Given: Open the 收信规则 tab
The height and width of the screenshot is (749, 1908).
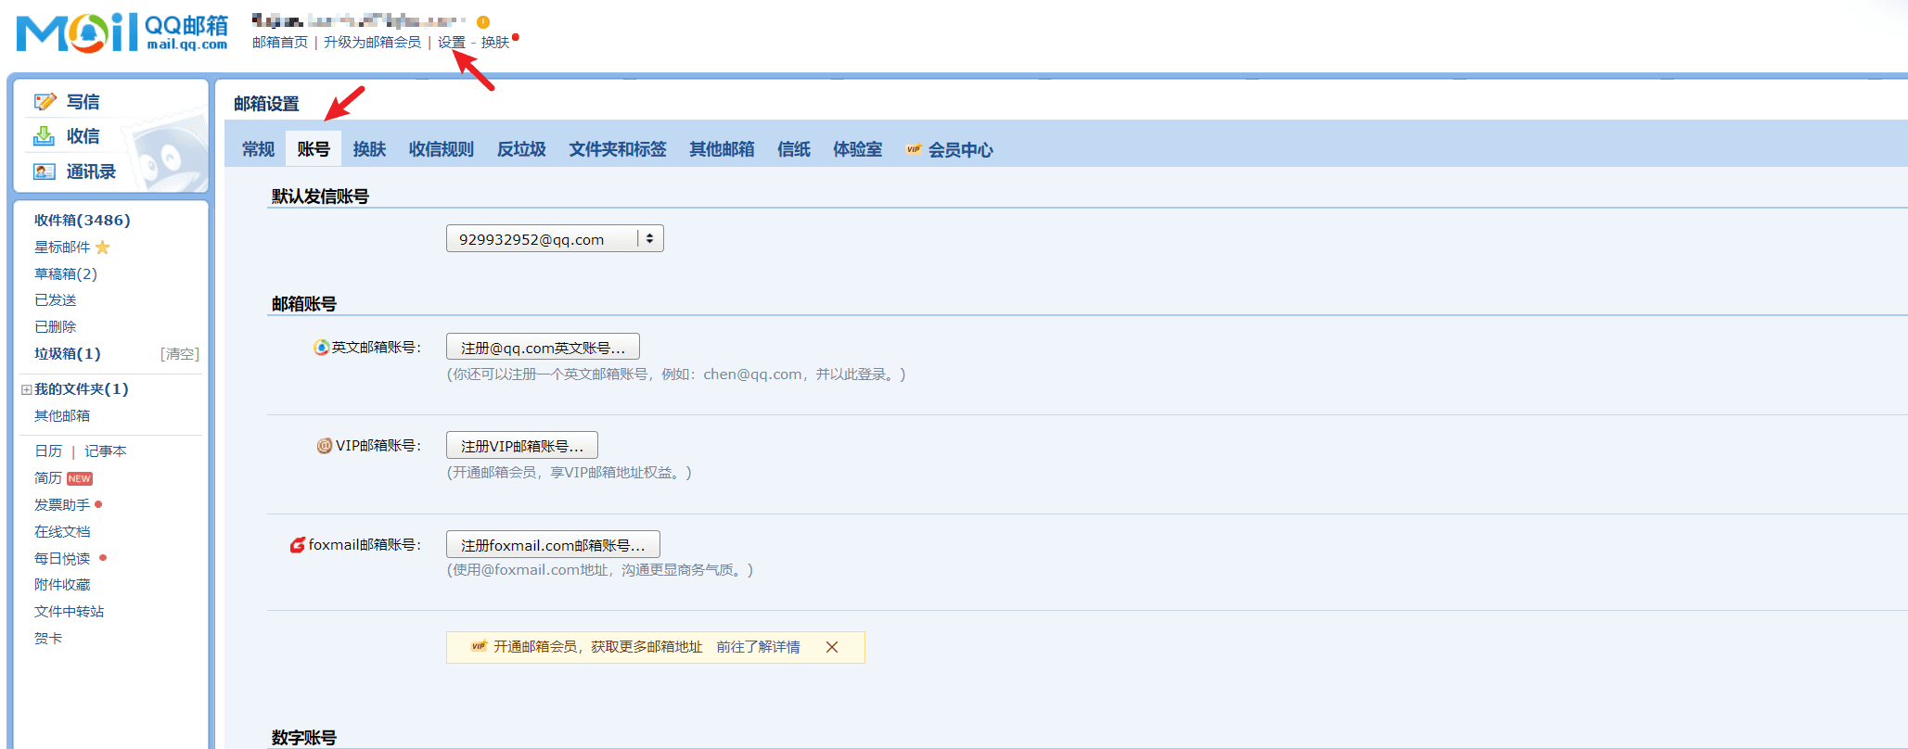Looking at the screenshot, I should point(441,149).
